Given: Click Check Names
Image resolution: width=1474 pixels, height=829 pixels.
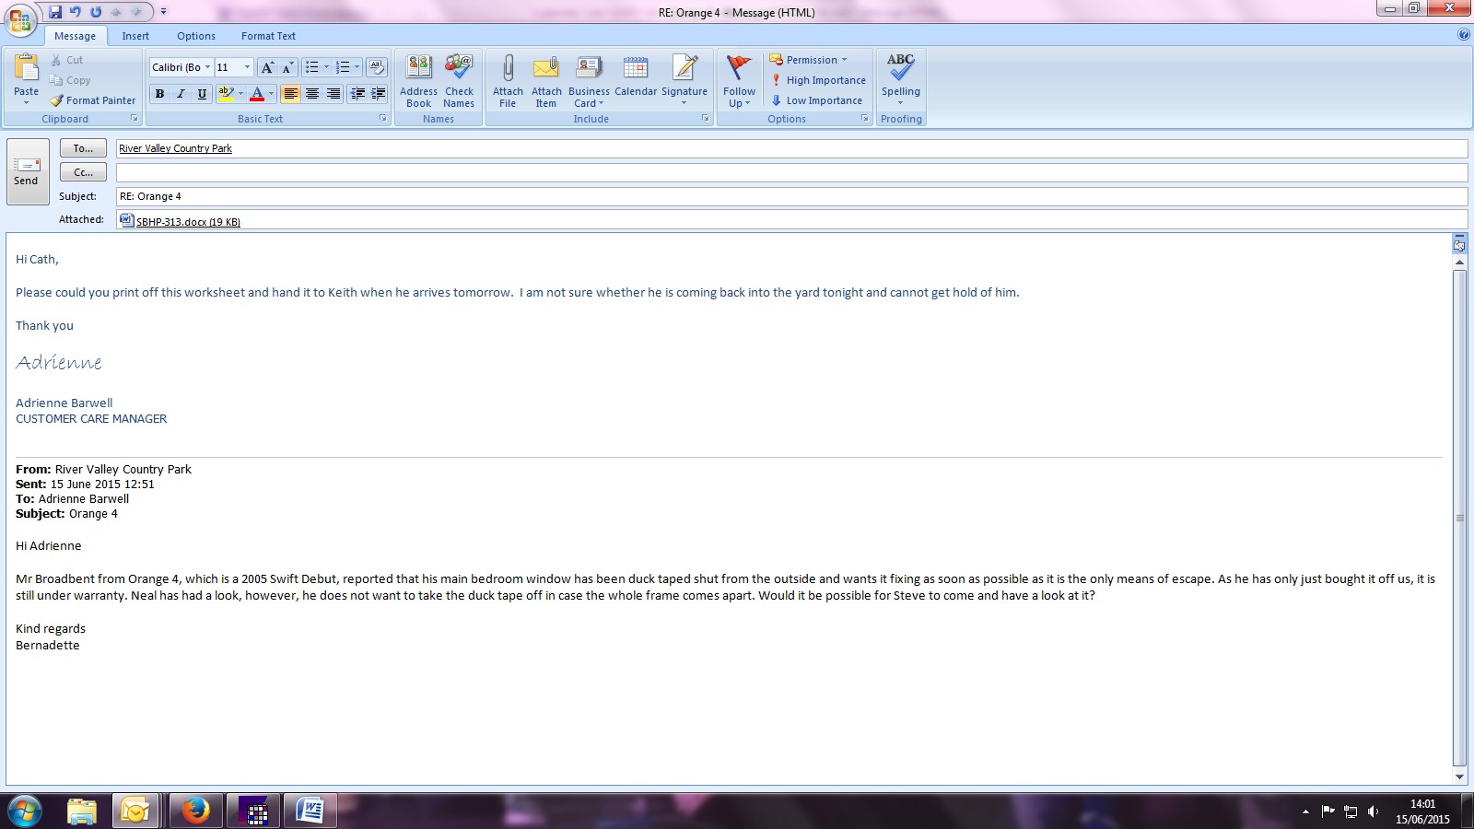Looking at the screenshot, I should 459,81.
